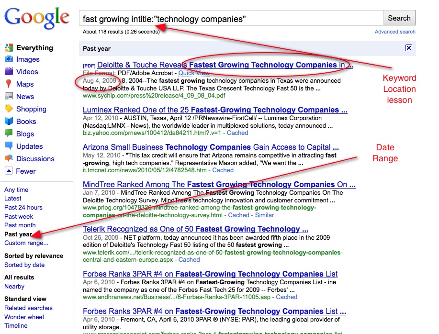
Task: Click the Search button
Action: coord(399,18)
